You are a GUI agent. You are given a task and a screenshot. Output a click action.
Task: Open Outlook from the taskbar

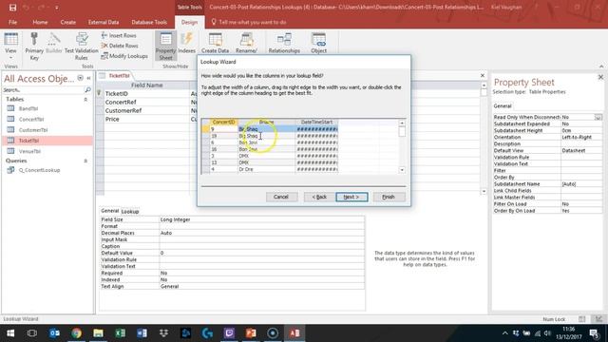[x=55, y=333]
